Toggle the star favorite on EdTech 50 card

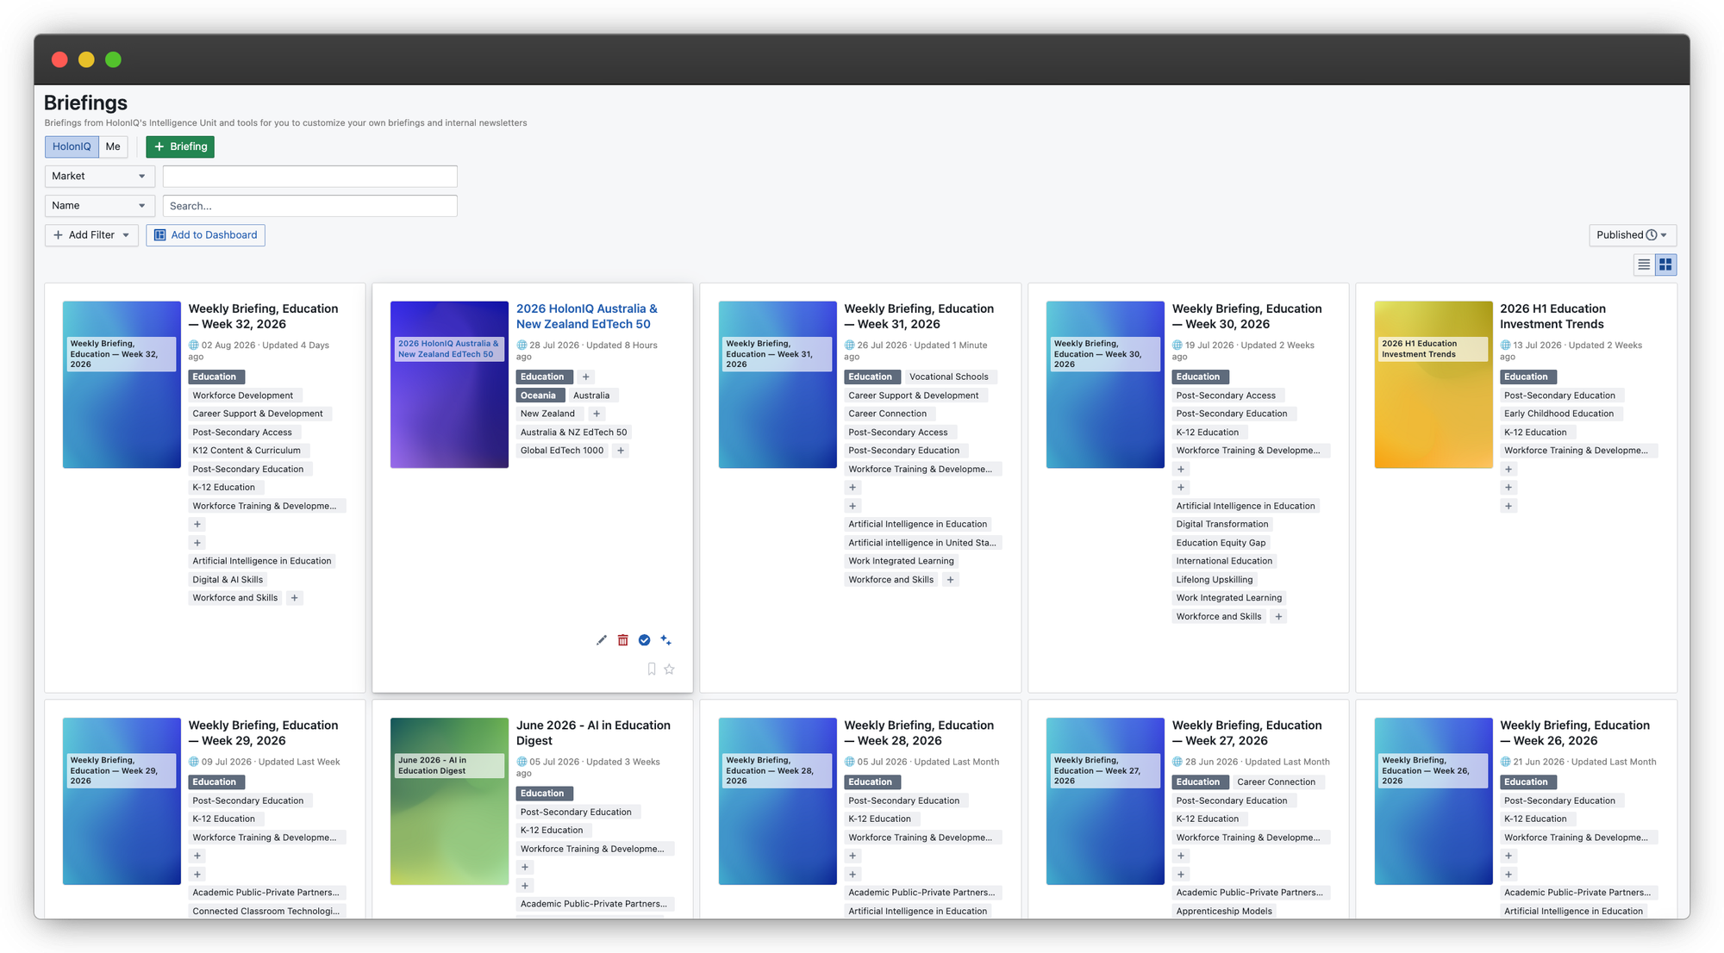[x=670, y=670]
